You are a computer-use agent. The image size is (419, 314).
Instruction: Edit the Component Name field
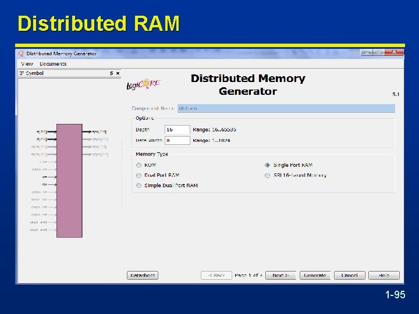click(x=286, y=108)
